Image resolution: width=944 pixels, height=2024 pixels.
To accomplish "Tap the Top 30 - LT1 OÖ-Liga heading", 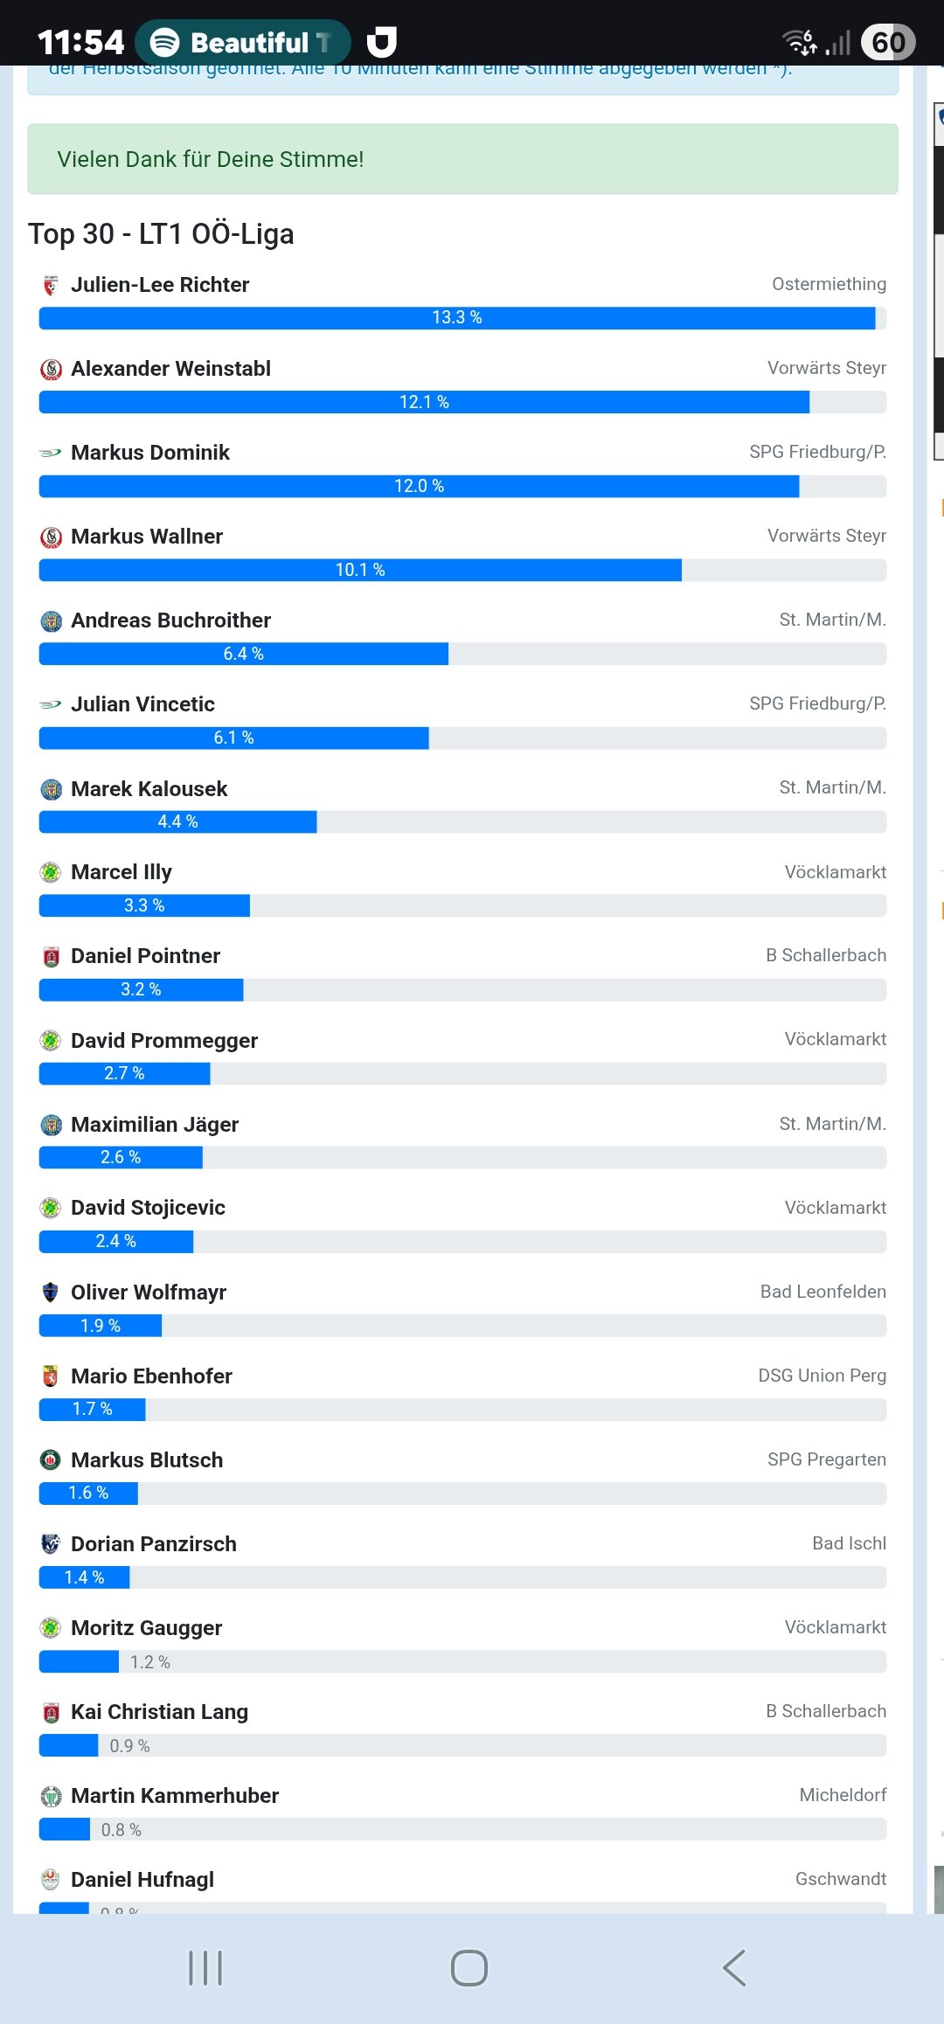I will [161, 234].
